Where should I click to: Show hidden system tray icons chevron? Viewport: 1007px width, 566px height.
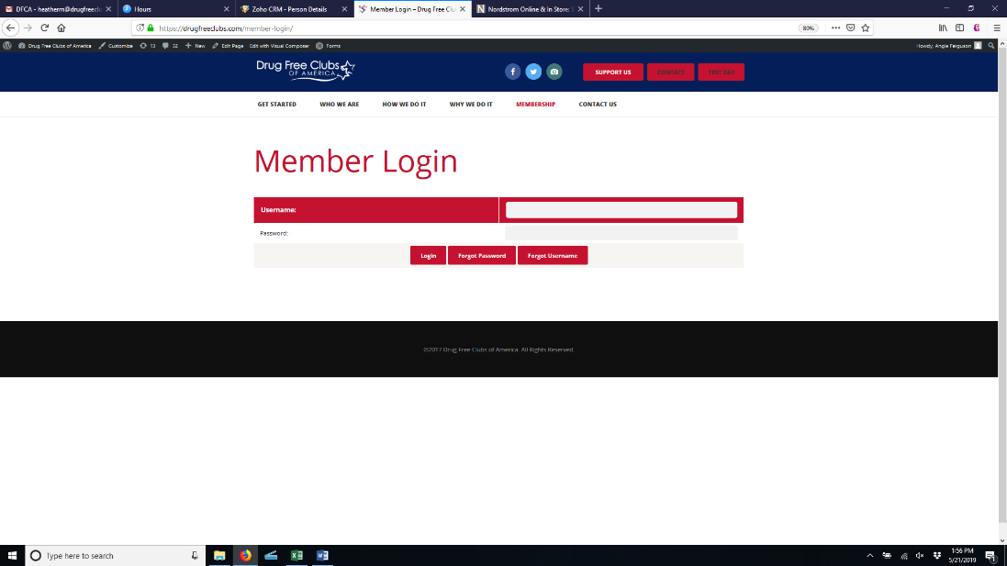pyautogui.click(x=869, y=555)
